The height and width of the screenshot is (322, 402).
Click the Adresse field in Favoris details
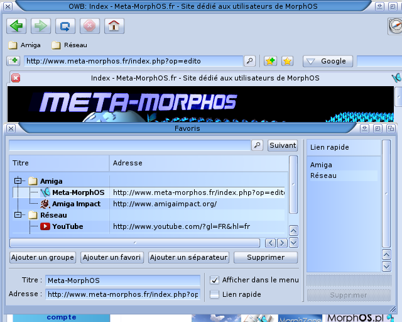point(123,294)
